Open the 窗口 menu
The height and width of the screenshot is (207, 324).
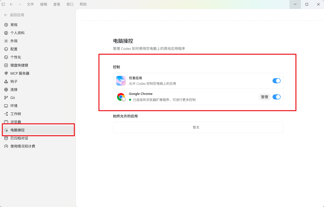tap(70, 4)
